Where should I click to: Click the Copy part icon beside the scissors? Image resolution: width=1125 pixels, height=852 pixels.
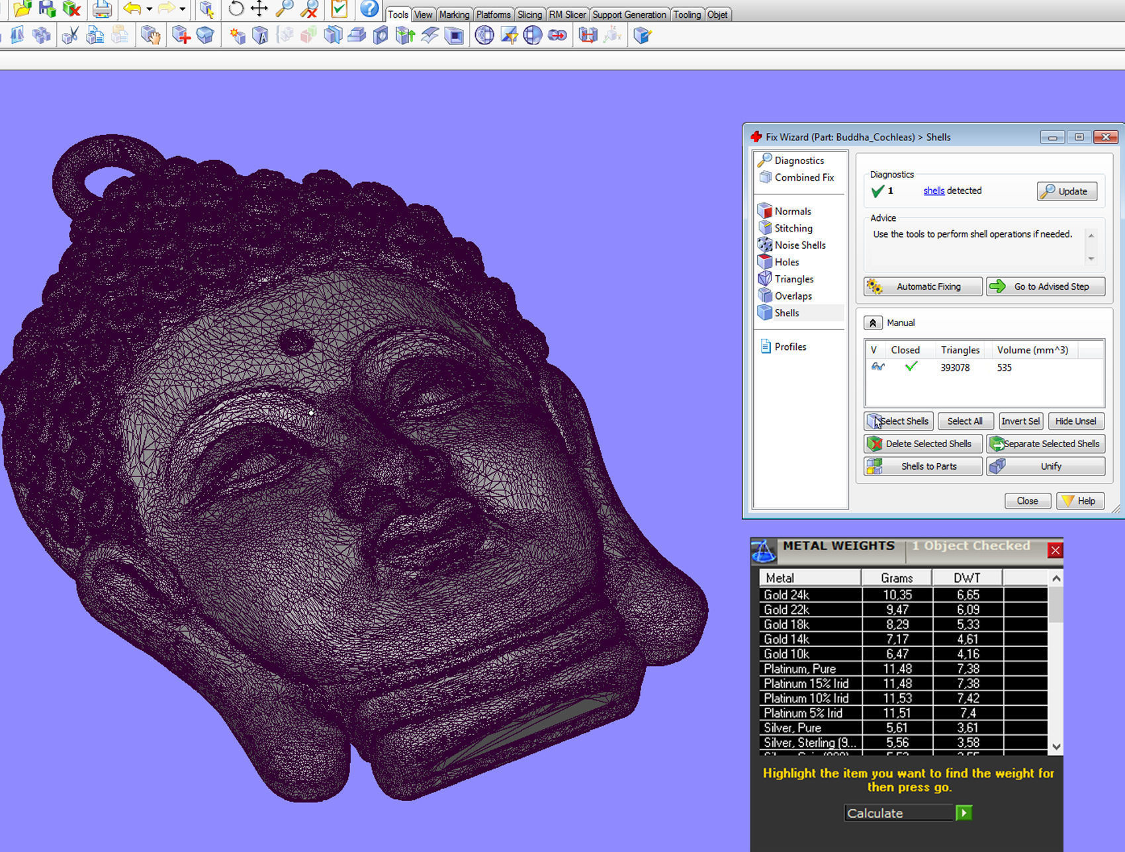[x=95, y=35]
